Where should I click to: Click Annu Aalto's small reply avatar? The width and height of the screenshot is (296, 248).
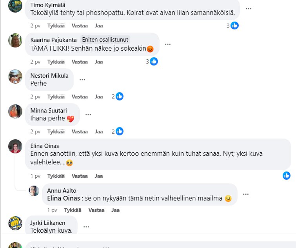[34, 191]
